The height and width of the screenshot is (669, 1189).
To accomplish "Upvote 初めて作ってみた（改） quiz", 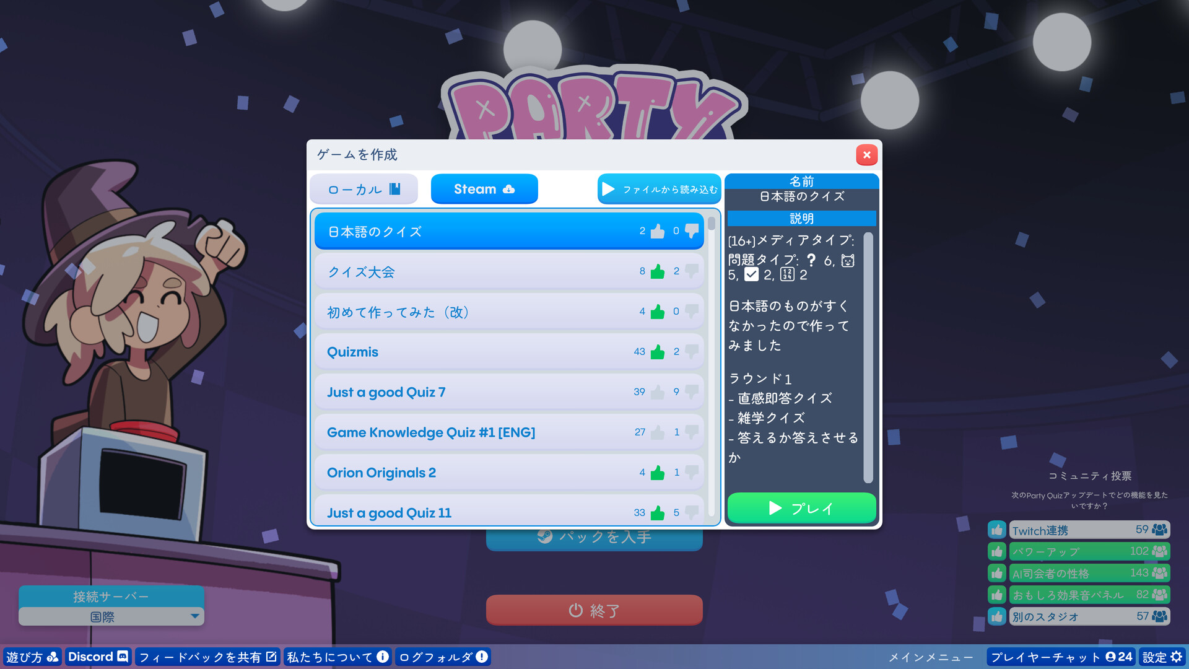I will click(658, 312).
